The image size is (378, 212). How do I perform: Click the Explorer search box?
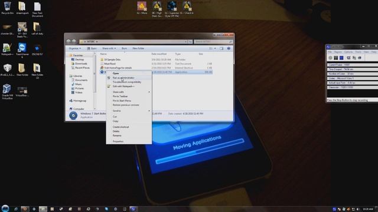point(213,42)
